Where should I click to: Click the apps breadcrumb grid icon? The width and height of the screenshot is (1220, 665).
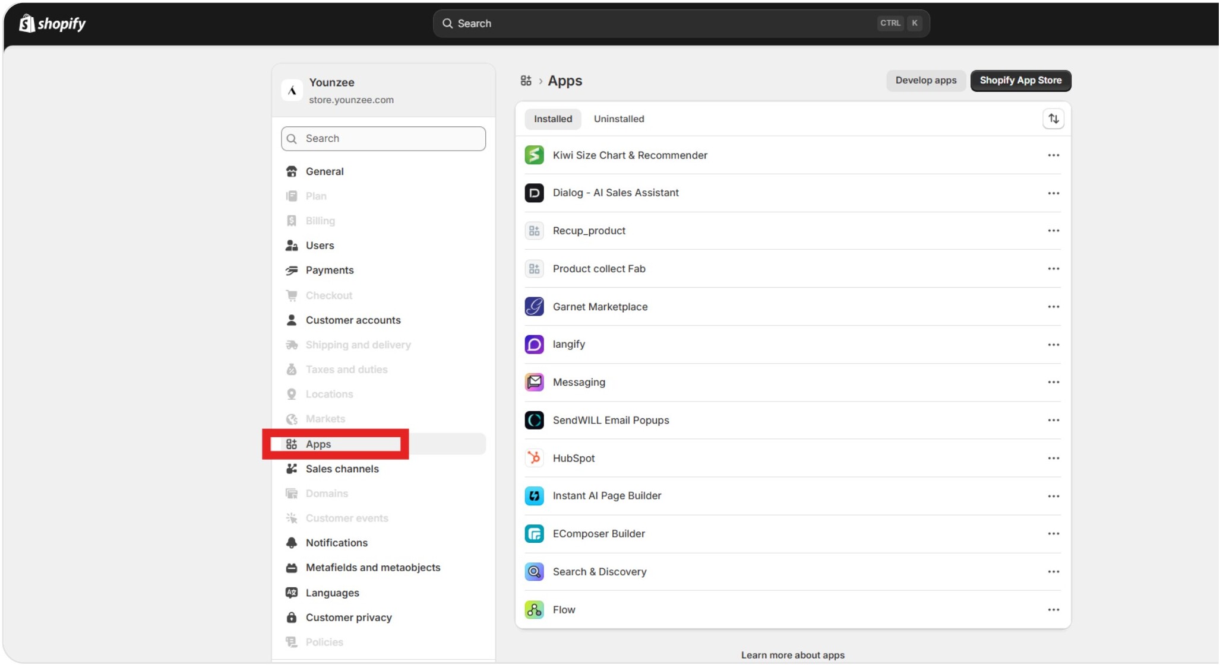pos(526,81)
